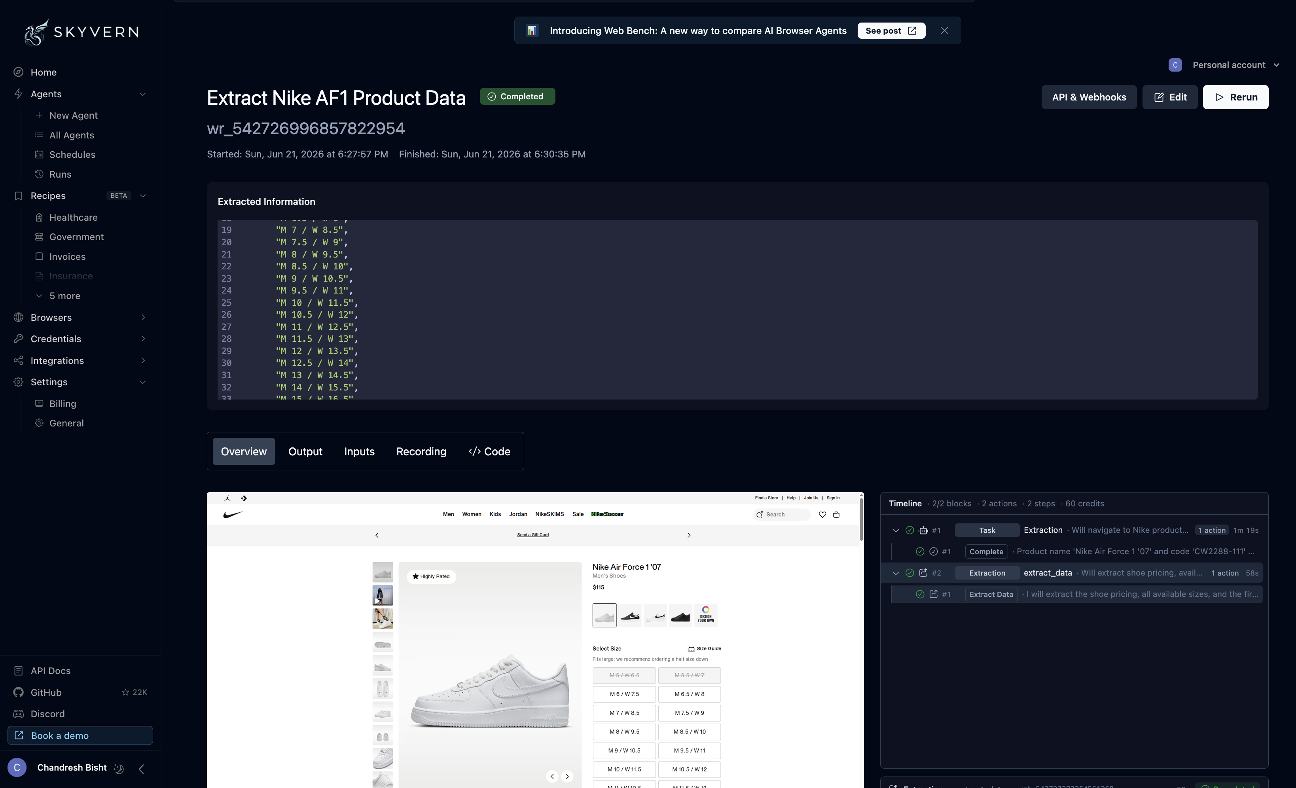Image resolution: width=1296 pixels, height=788 pixels.
Task: Click the Nike search field in screenshot
Action: tap(782, 515)
